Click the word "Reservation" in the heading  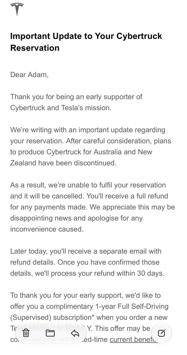click(35, 48)
